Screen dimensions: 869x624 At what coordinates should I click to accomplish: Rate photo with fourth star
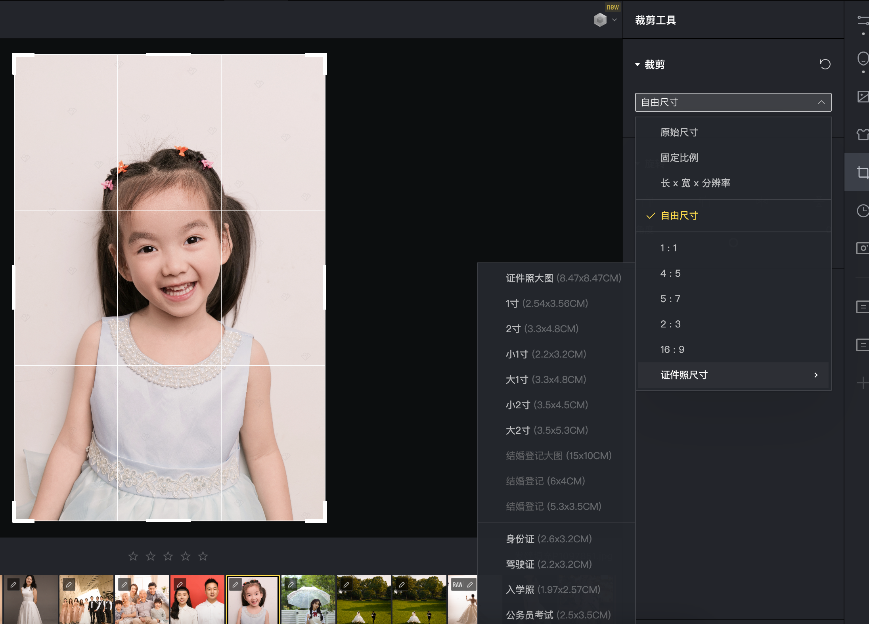[x=186, y=556]
